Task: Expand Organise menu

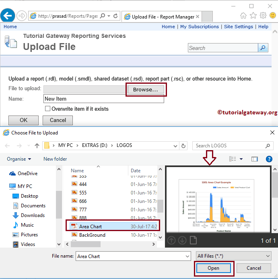Action: click(19, 159)
